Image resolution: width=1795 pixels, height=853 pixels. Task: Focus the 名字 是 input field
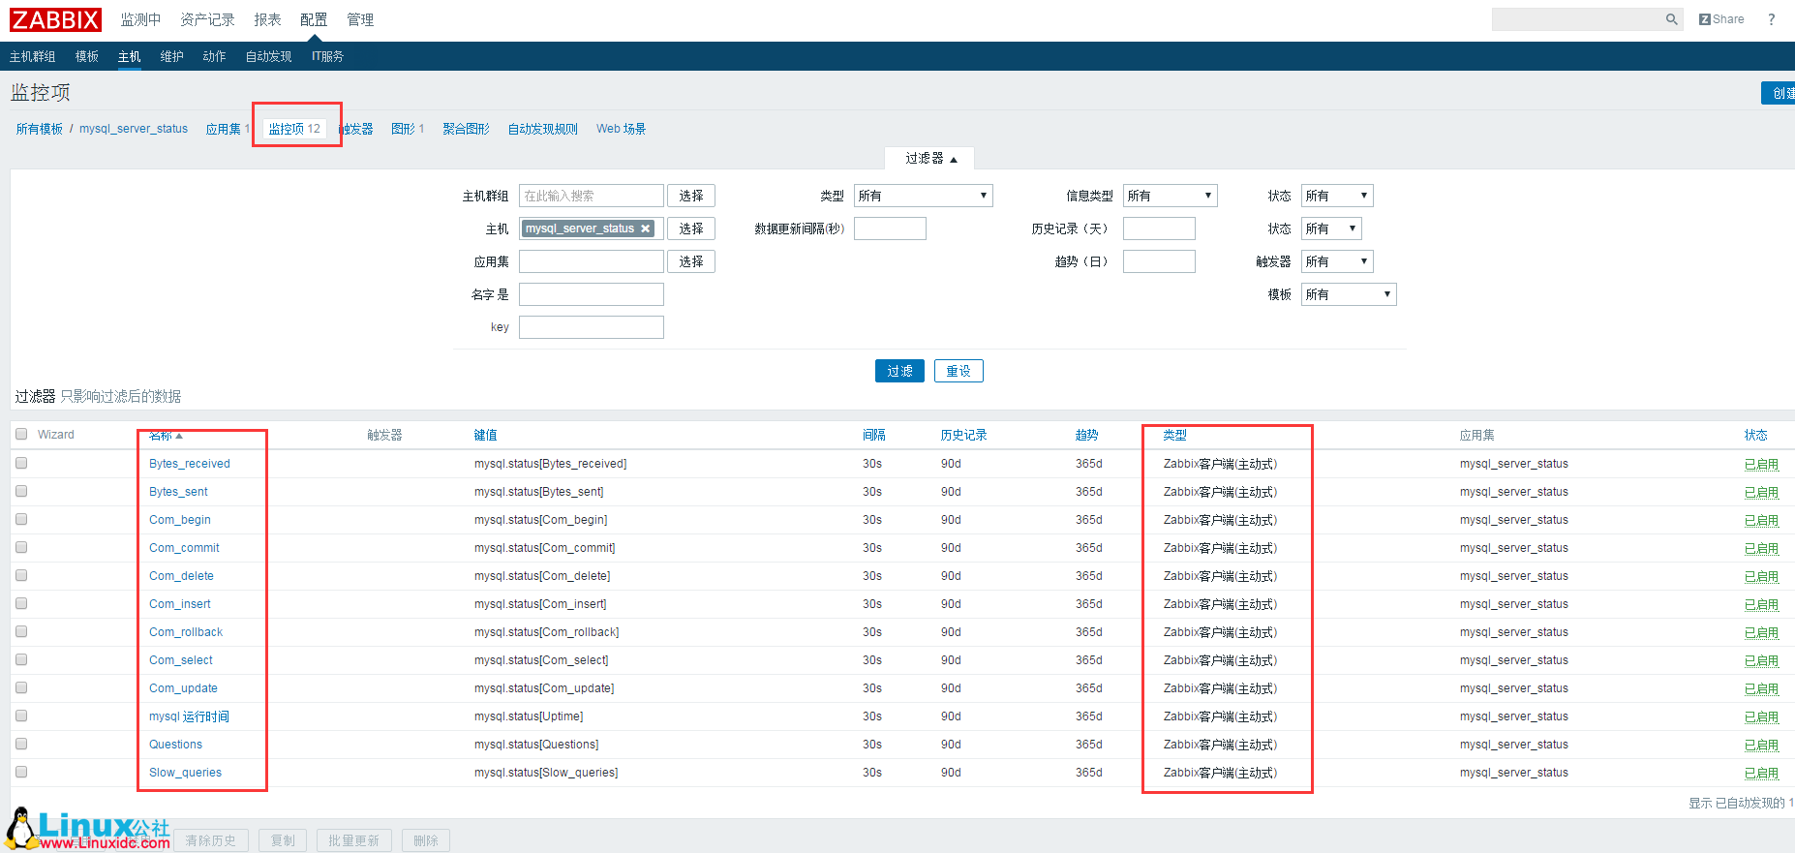point(592,294)
